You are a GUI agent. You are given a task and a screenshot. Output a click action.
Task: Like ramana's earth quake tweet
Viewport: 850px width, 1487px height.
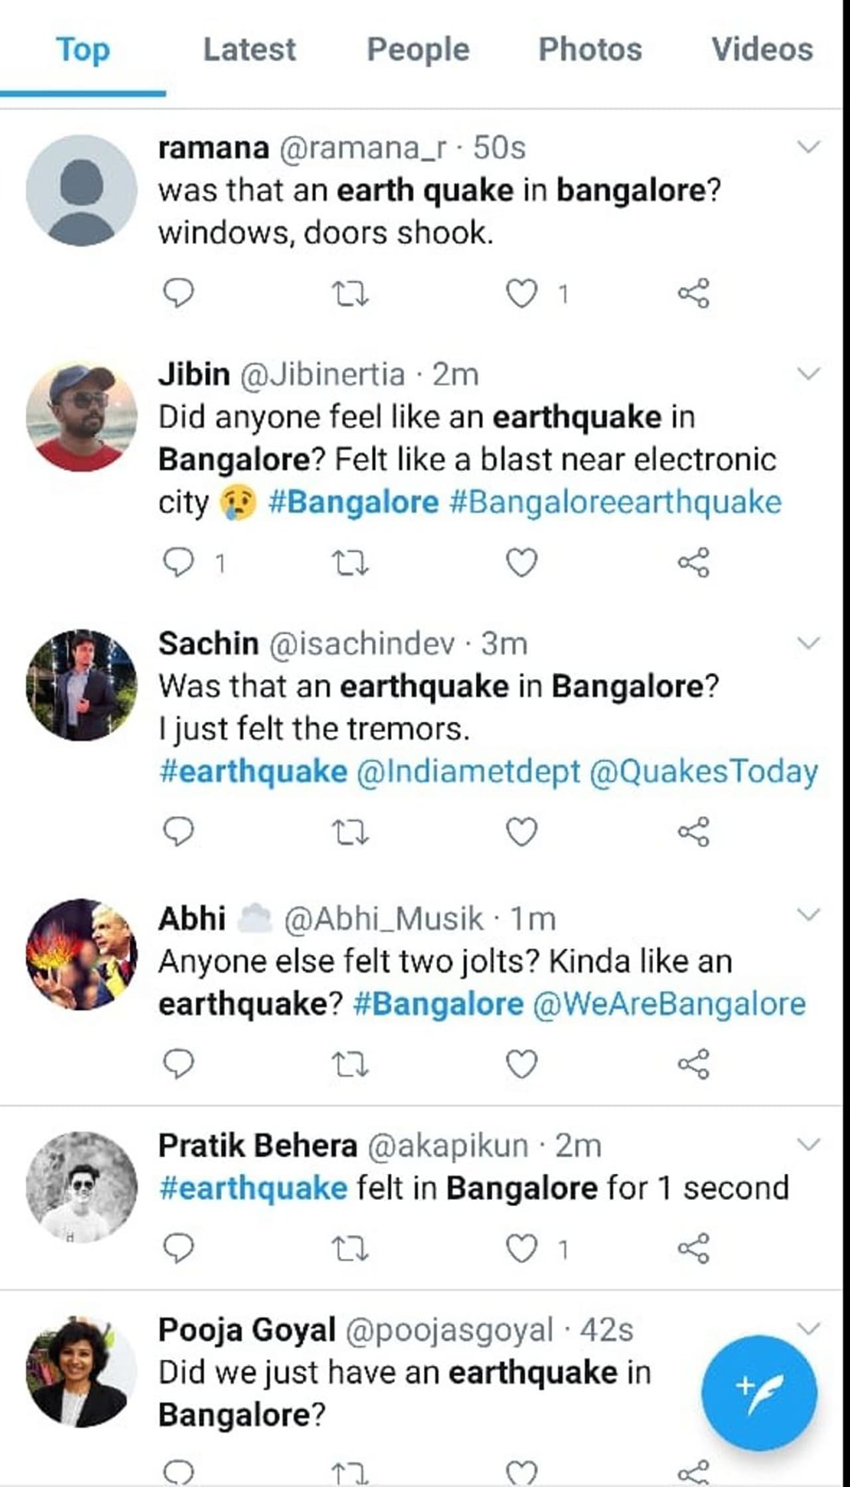point(521,294)
